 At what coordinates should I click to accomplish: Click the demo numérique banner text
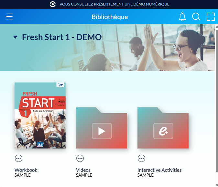(x=114, y=4)
